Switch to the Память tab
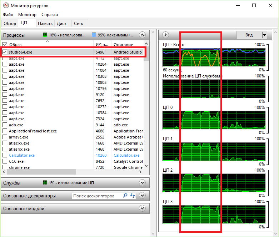Viewport: 279px width, 237px height. click(45, 24)
